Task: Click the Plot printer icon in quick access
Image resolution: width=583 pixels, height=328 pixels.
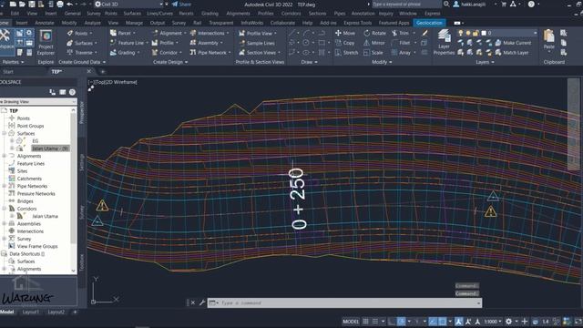Action: point(60,4)
